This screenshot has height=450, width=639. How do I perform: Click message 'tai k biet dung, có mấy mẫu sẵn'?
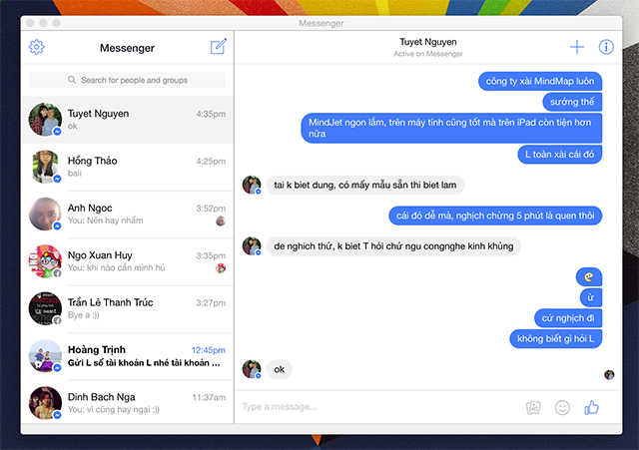365,185
